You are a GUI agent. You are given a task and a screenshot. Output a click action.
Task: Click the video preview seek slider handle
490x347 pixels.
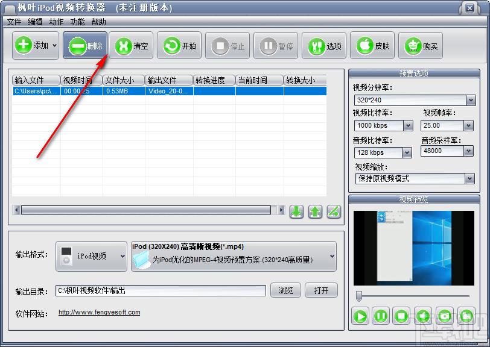359,296
